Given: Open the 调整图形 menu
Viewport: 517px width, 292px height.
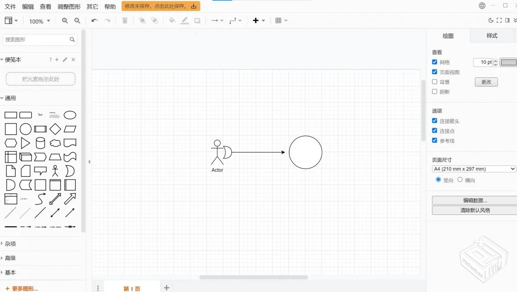Looking at the screenshot, I should click(69, 6).
